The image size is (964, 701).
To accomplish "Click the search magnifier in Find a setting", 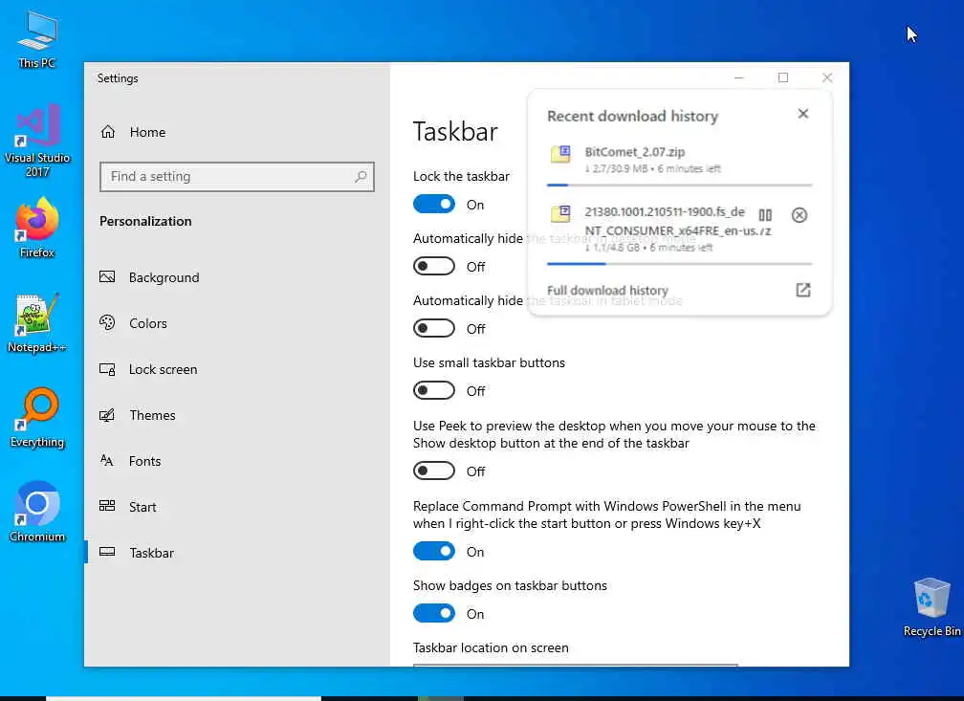I will pyautogui.click(x=361, y=177).
